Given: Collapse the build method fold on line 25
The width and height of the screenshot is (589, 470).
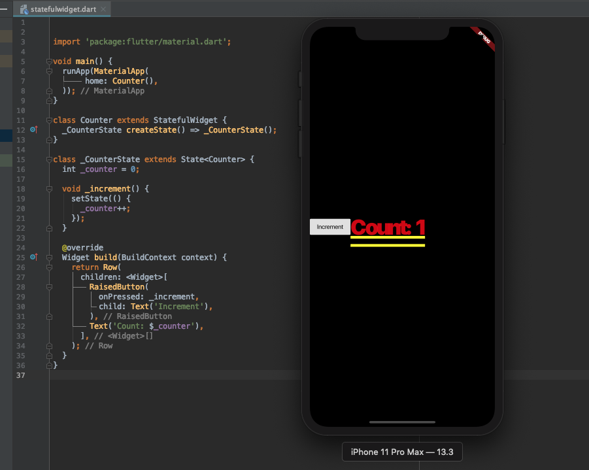Looking at the screenshot, I should click(49, 258).
